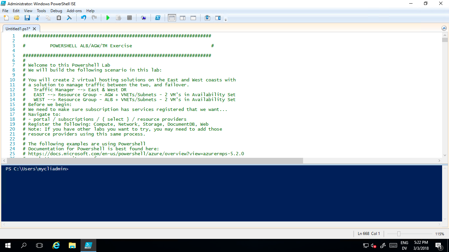Close the Untitled1.ps1 tab

pos(34,29)
